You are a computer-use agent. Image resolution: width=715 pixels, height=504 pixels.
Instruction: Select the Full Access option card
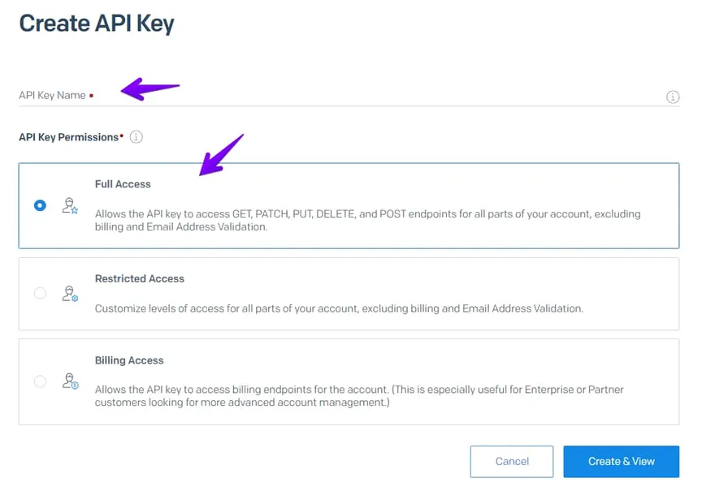(x=348, y=205)
